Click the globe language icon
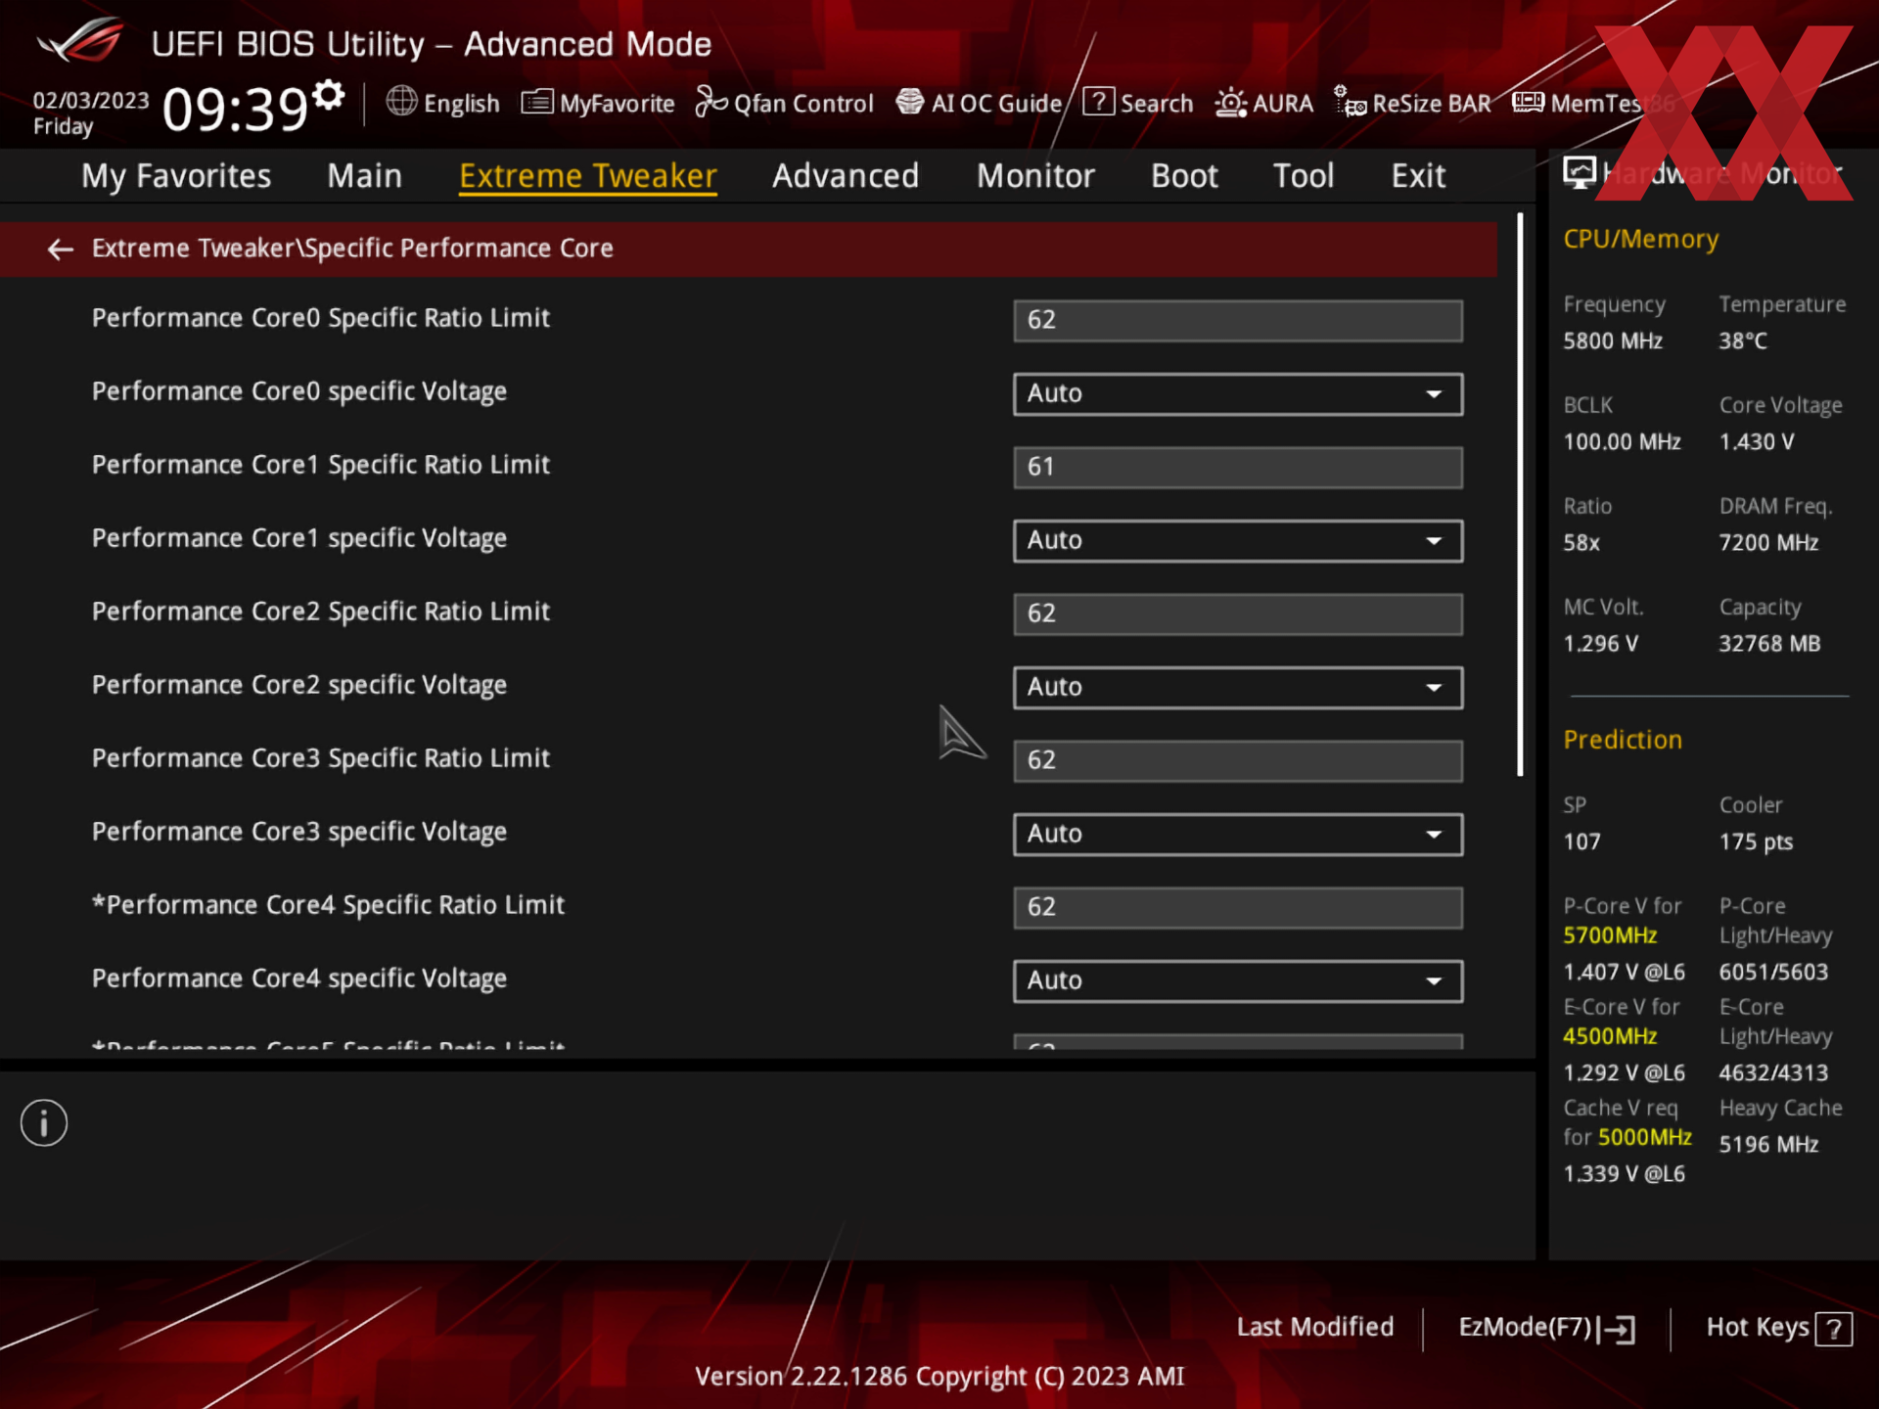This screenshot has width=1879, height=1409. point(401,102)
